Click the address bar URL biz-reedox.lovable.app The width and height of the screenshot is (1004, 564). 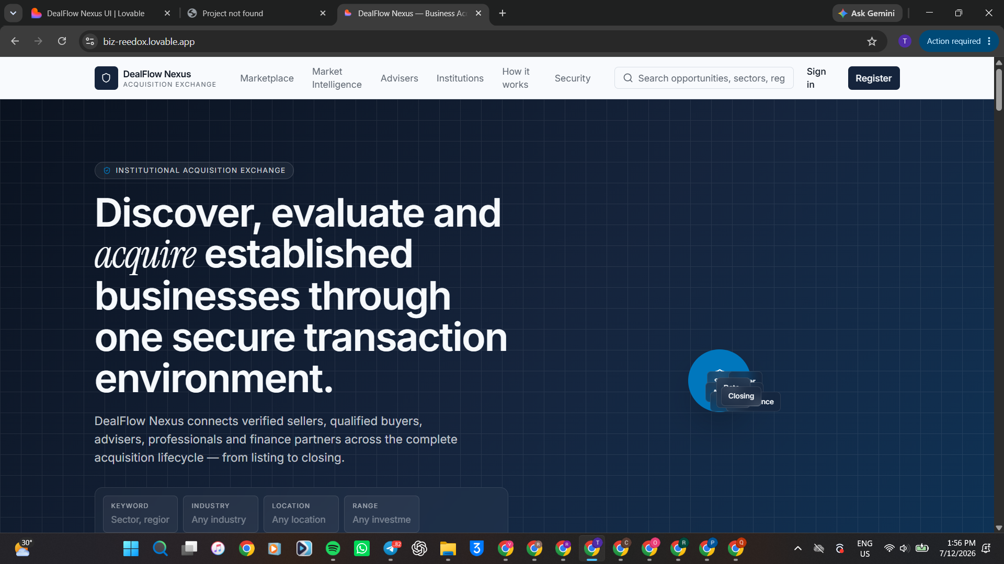[x=149, y=42]
